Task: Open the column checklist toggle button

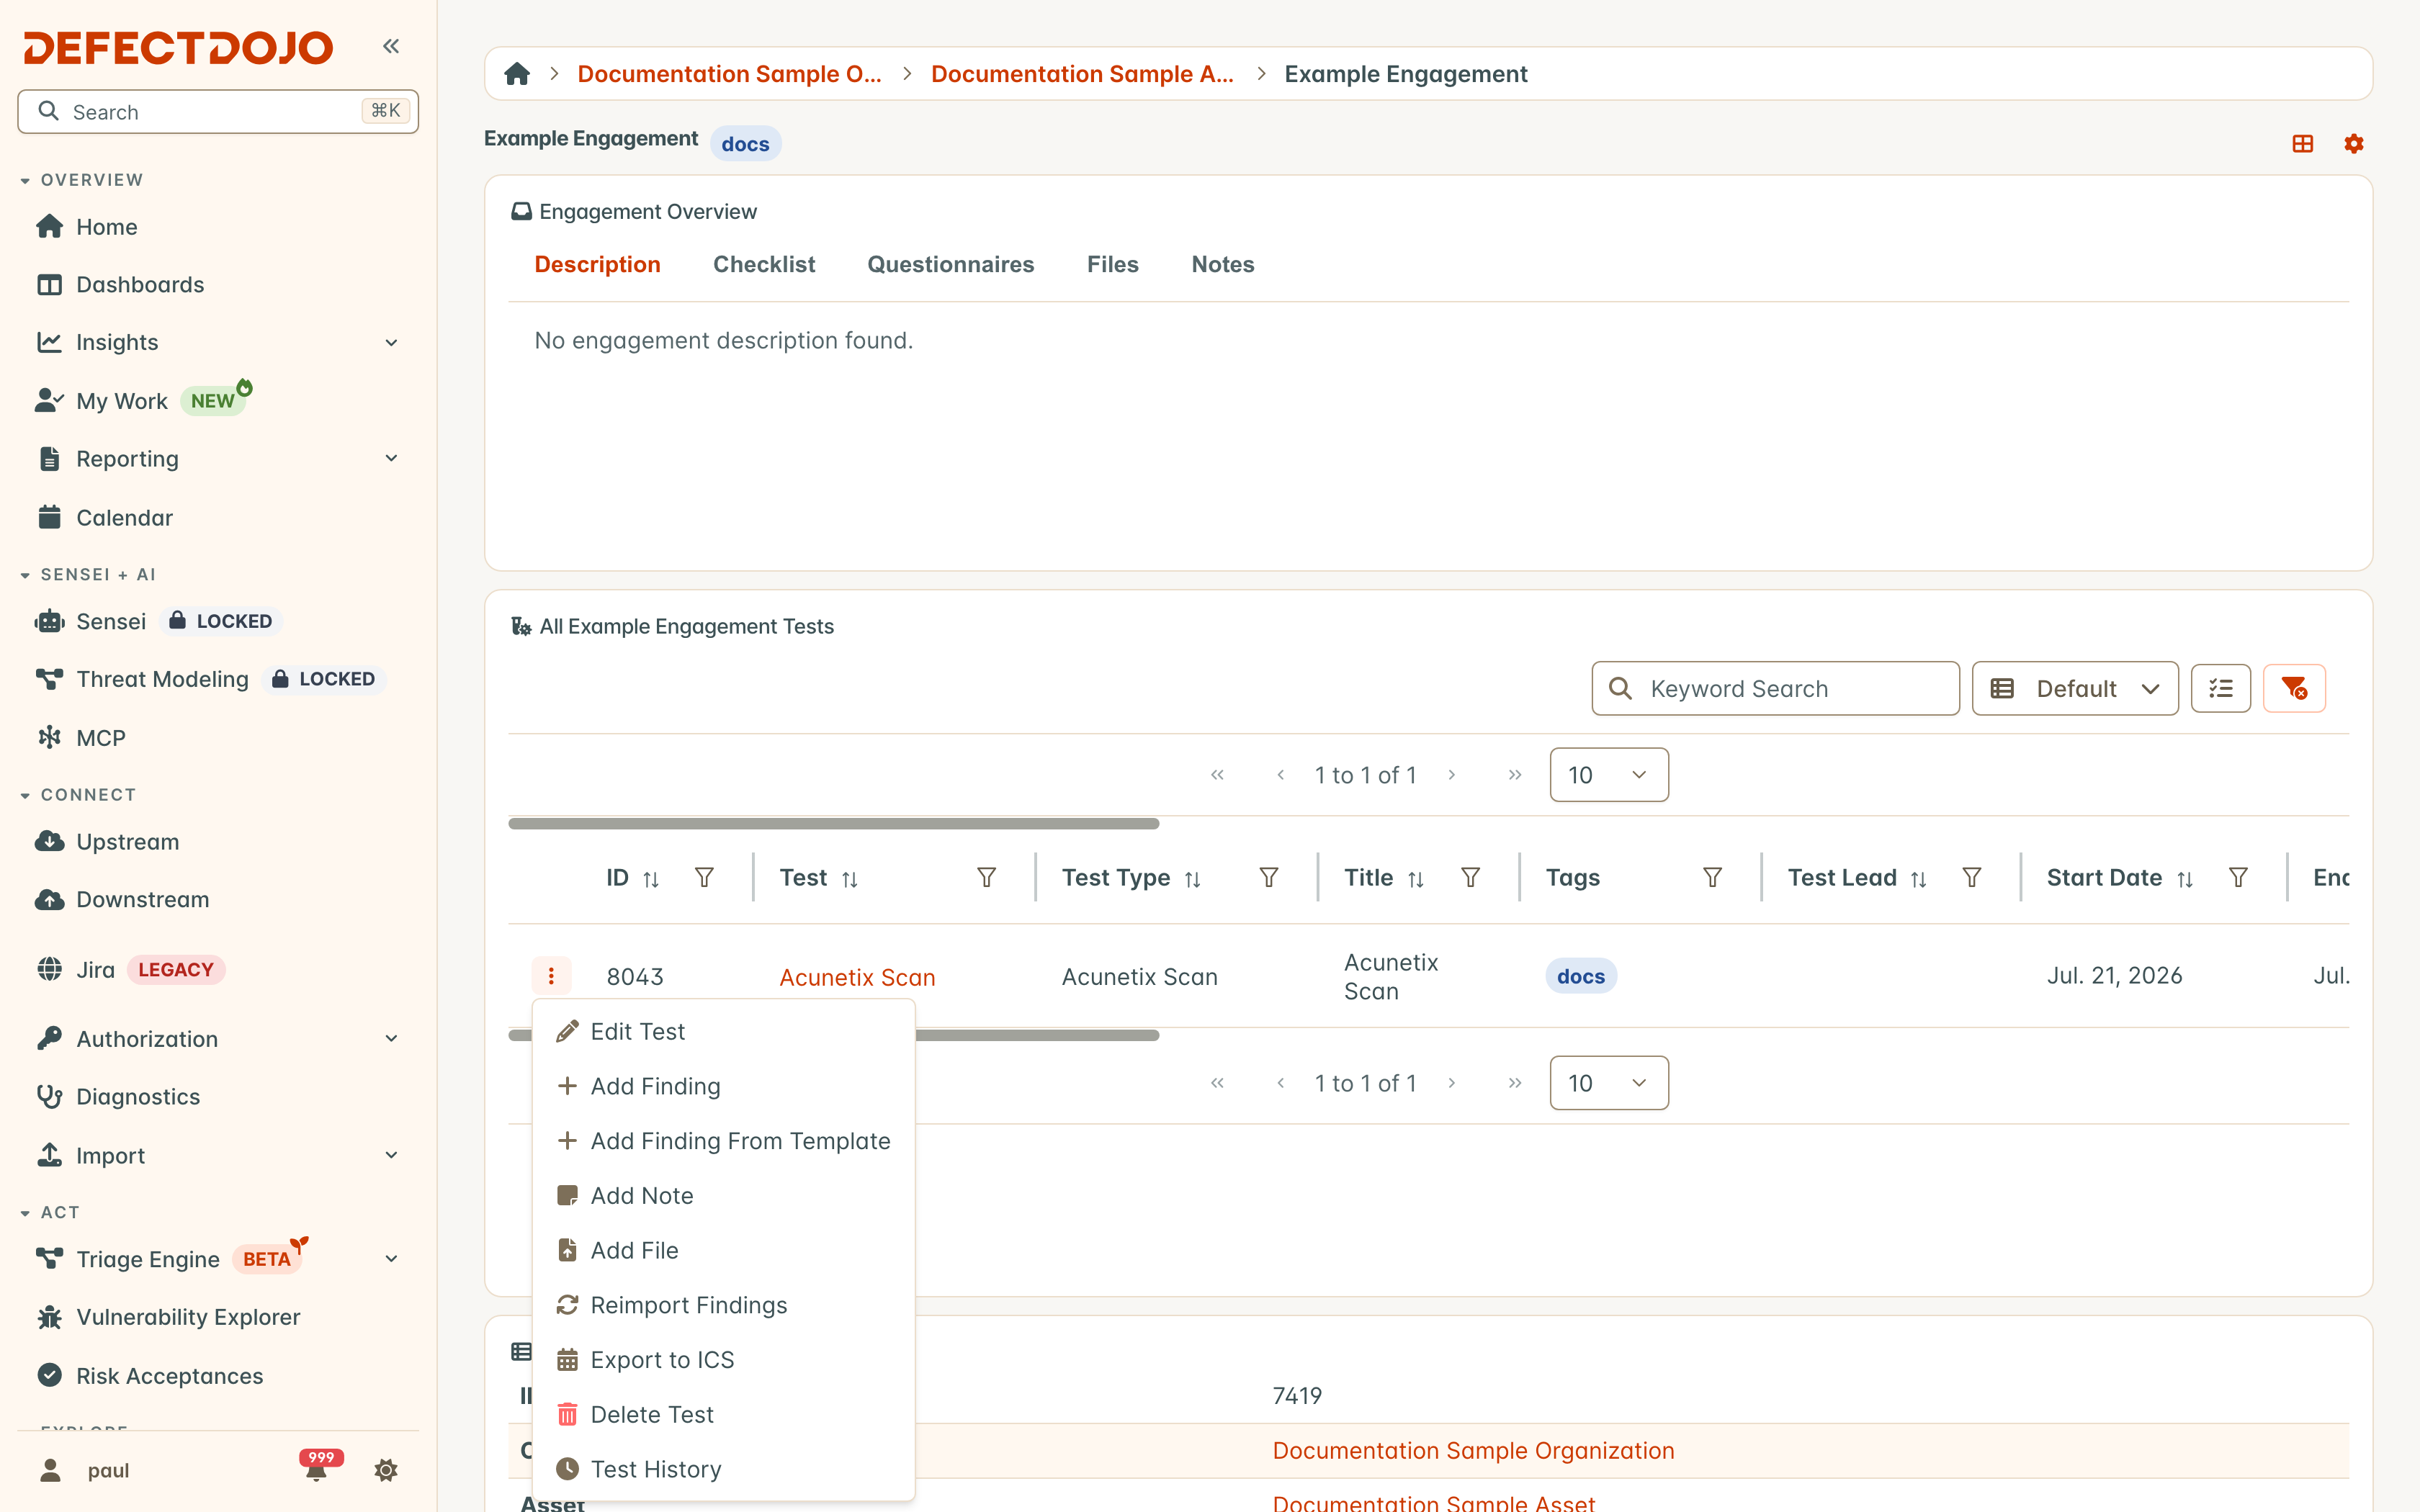Action: tap(2221, 688)
